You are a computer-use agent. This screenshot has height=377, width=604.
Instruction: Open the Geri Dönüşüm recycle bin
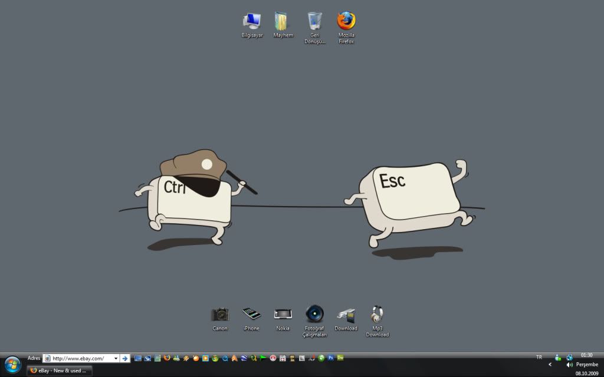tap(314, 21)
